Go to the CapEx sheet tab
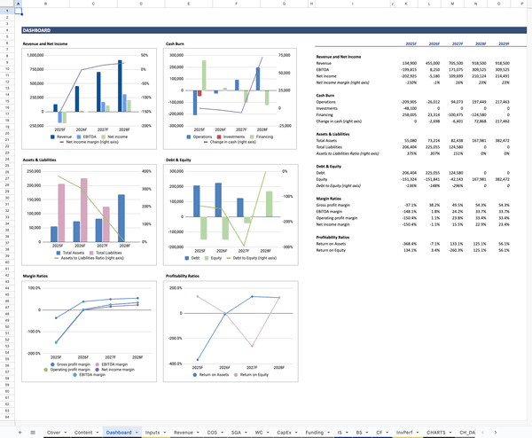Screen dimensions: 532x438 pos(284,432)
